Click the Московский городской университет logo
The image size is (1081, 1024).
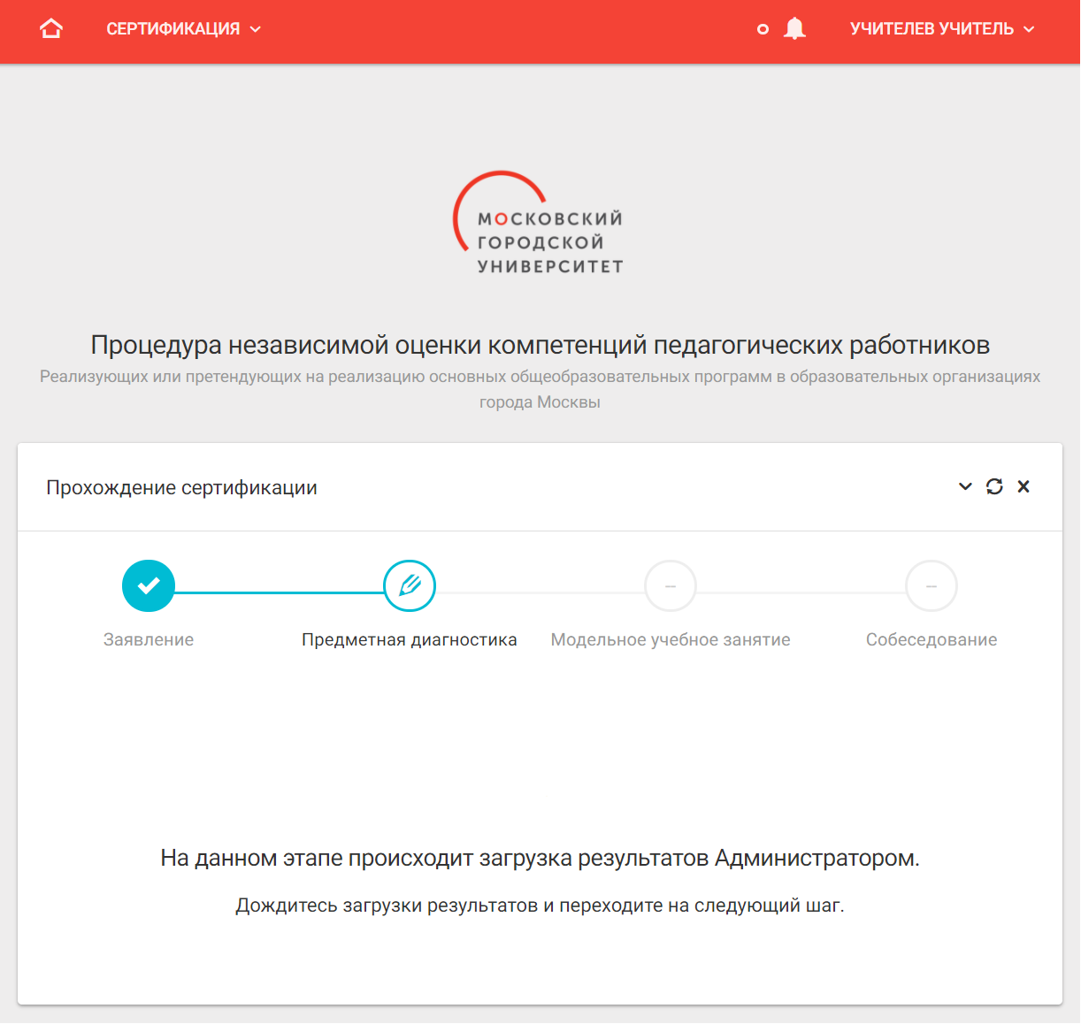click(x=538, y=222)
